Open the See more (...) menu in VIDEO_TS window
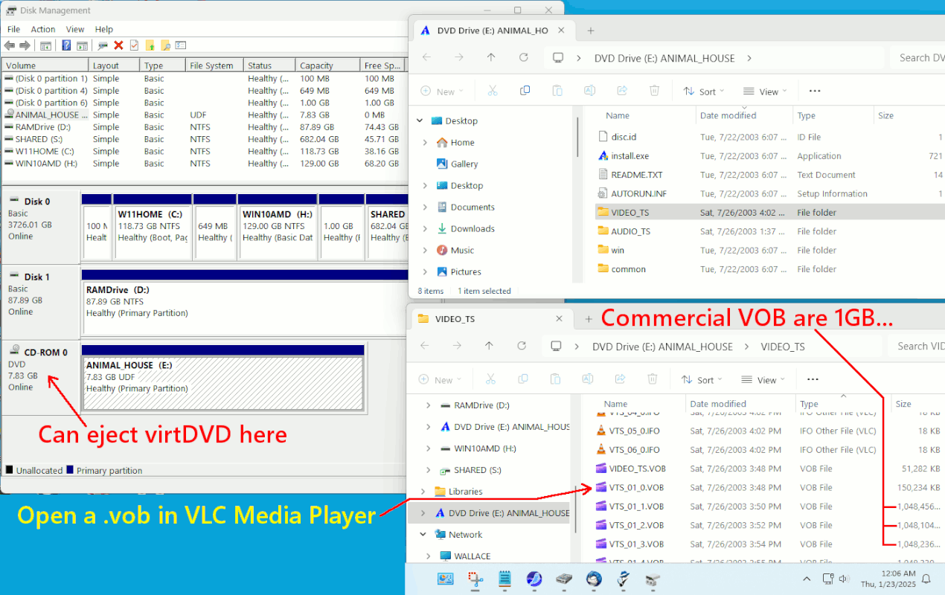This screenshot has height=595, width=945. pyautogui.click(x=813, y=379)
